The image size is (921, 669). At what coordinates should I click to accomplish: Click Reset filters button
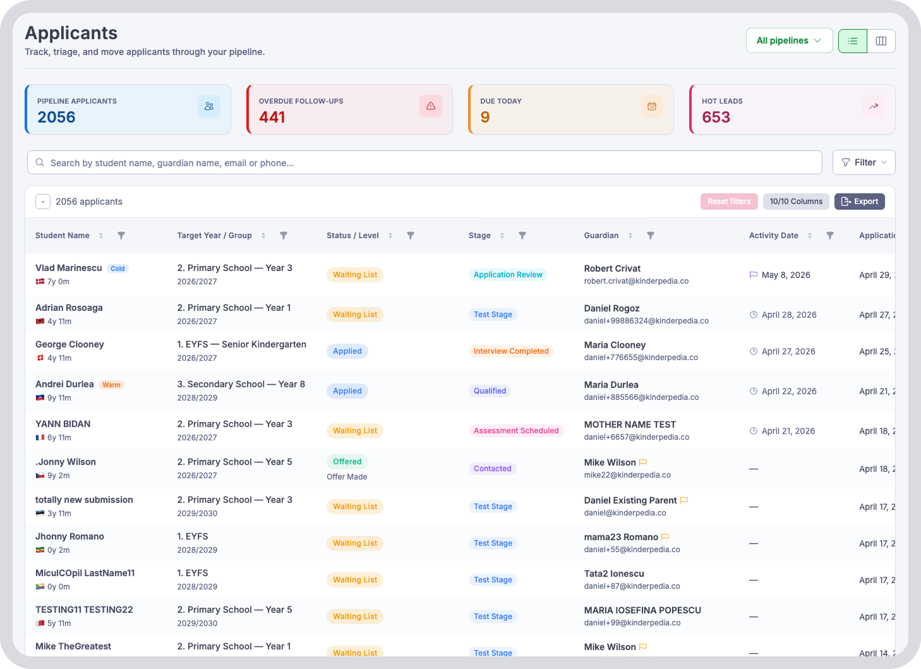click(x=729, y=202)
